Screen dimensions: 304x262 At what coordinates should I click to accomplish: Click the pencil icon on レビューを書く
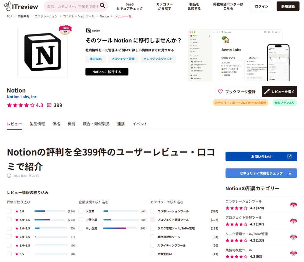coord(267,91)
